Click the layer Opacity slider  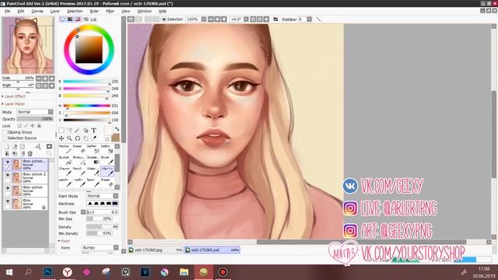point(35,119)
